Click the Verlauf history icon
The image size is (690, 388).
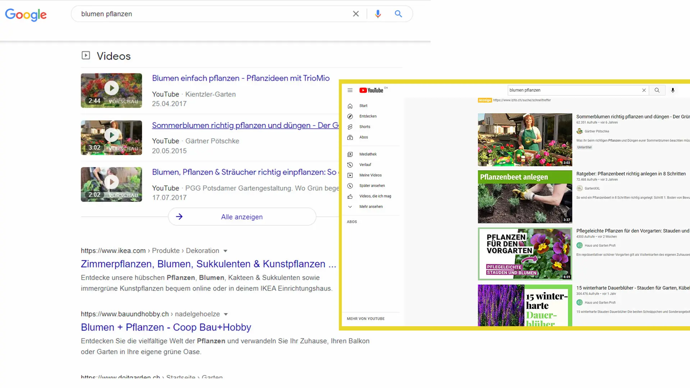click(x=350, y=165)
